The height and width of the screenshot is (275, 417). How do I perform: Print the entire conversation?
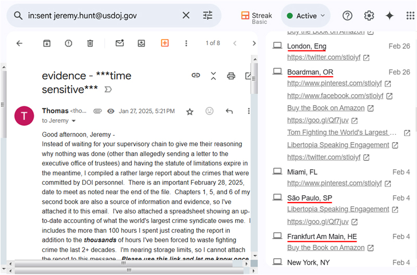[231, 76]
